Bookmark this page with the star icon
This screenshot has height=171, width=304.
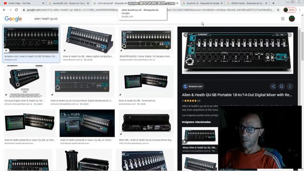coord(278,10)
